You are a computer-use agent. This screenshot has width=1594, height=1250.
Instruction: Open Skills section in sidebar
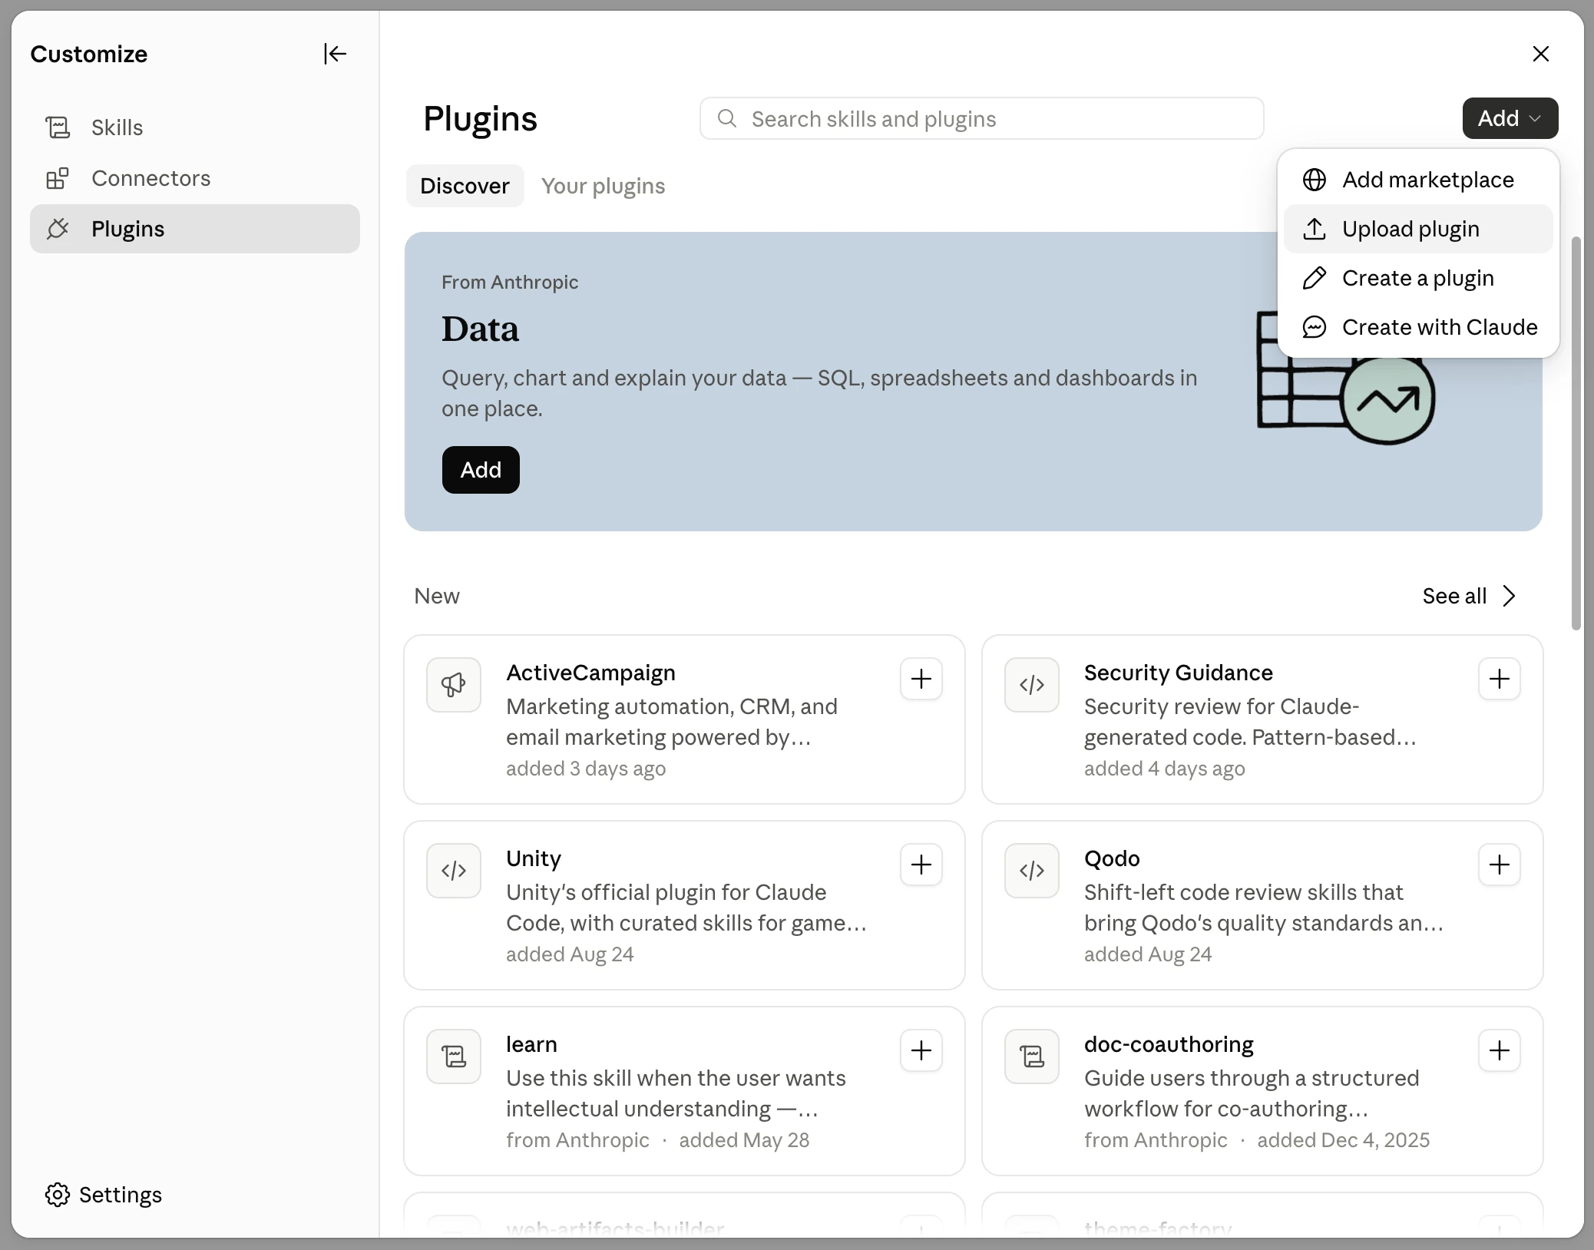pos(195,127)
